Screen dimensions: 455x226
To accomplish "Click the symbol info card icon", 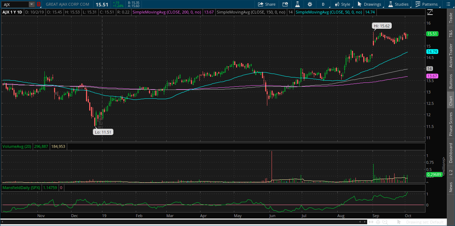I will 285,4.
